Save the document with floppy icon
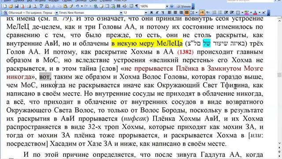 click(x=17, y=6)
